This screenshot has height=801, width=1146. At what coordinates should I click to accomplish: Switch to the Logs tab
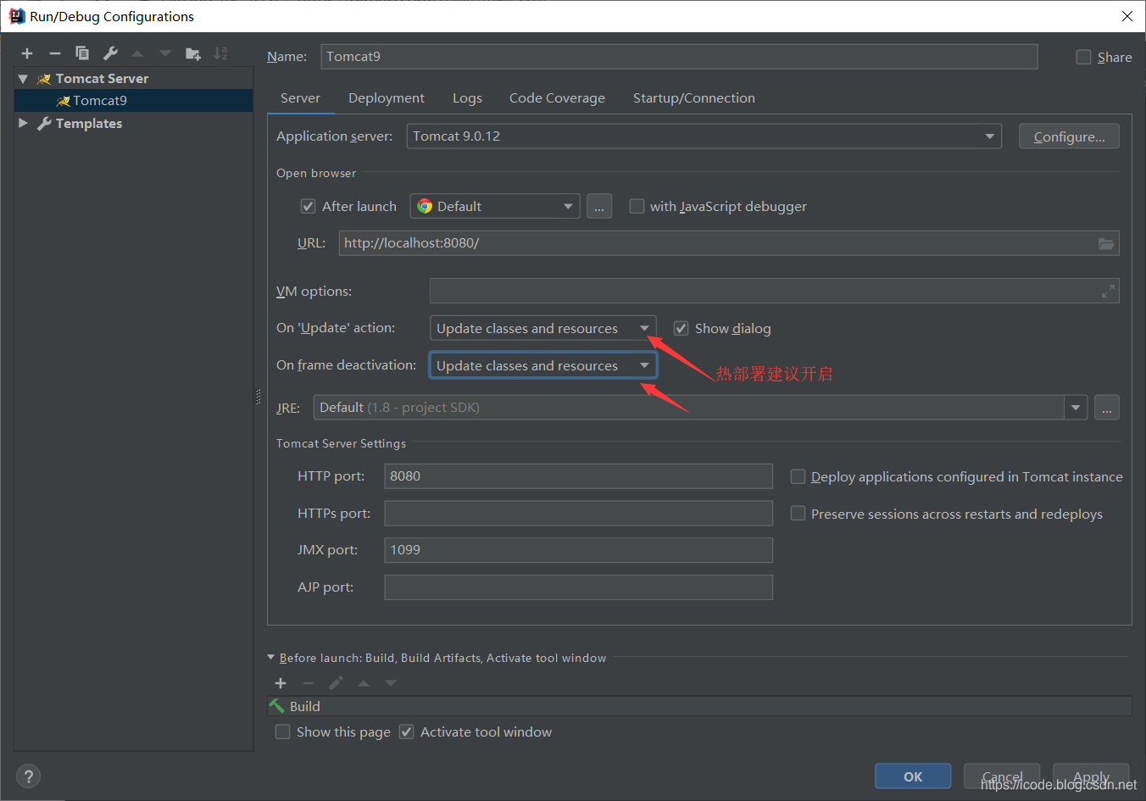(x=467, y=98)
